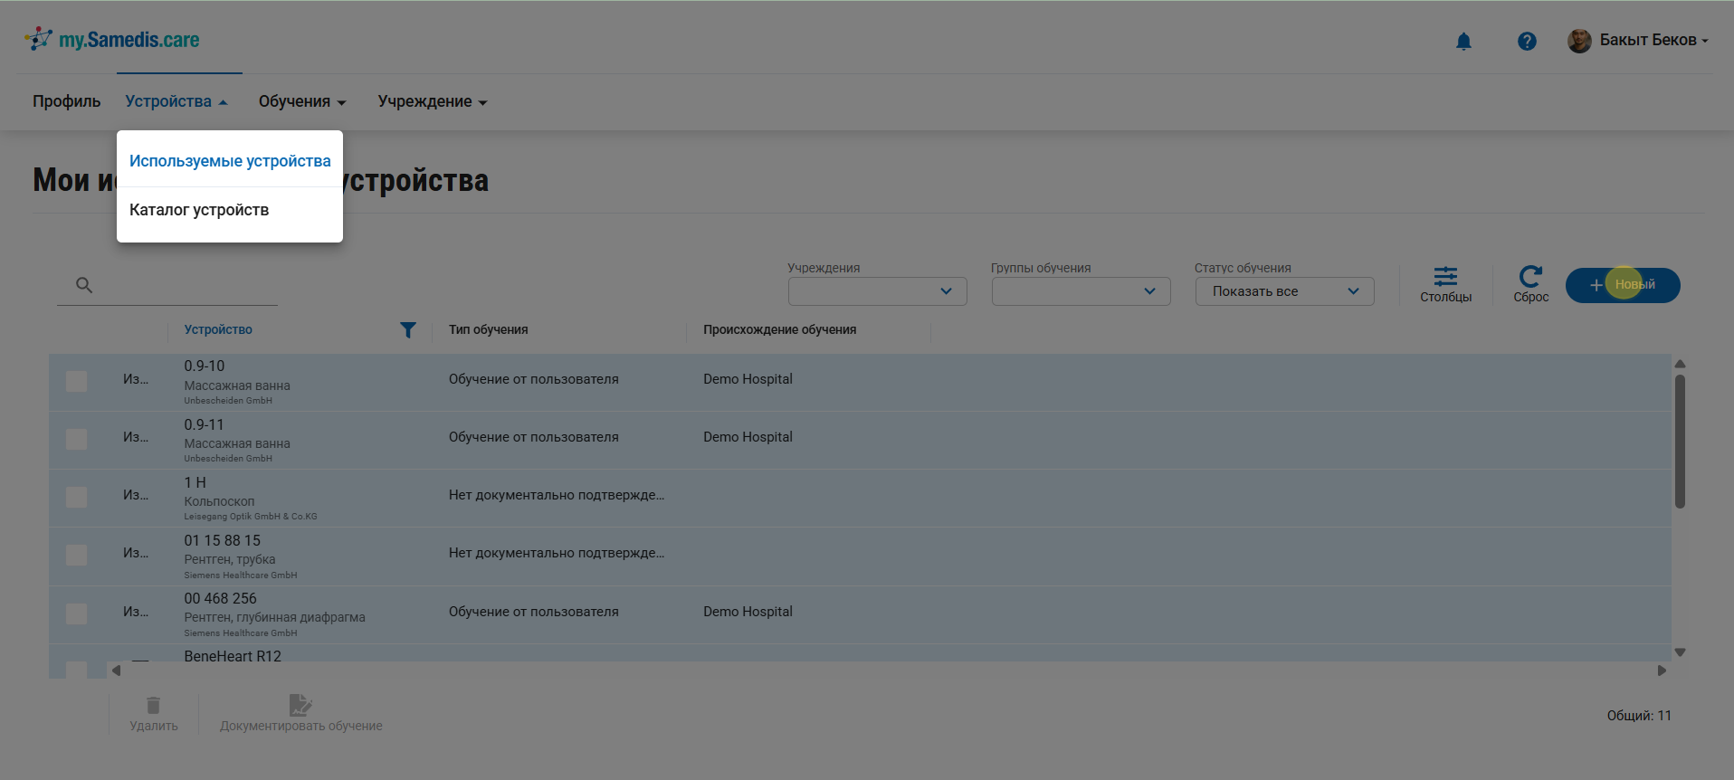The width and height of the screenshot is (1734, 780).
Task: Select Каталог устройств from the menu
Action: coord(199,210)
